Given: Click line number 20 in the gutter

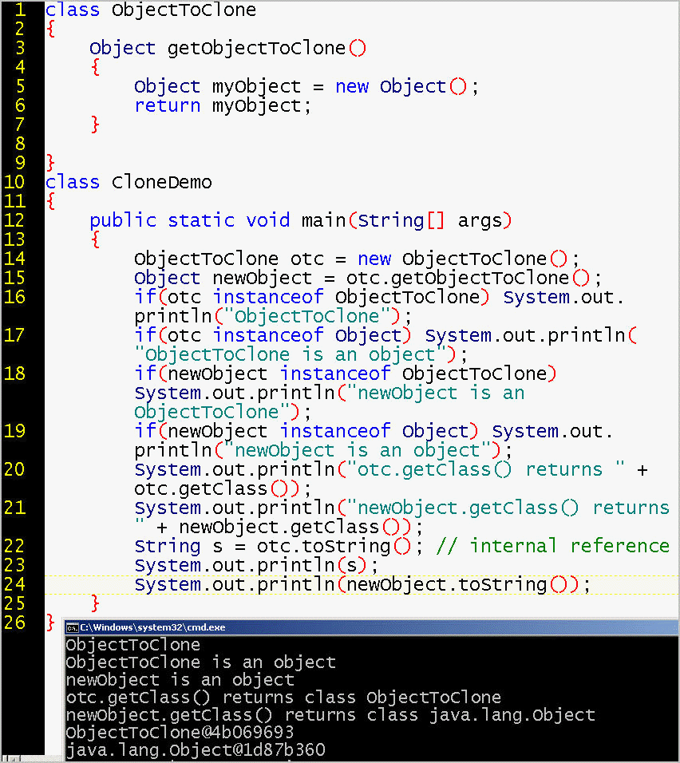Looking at the screenshot, I should [14, 469].
